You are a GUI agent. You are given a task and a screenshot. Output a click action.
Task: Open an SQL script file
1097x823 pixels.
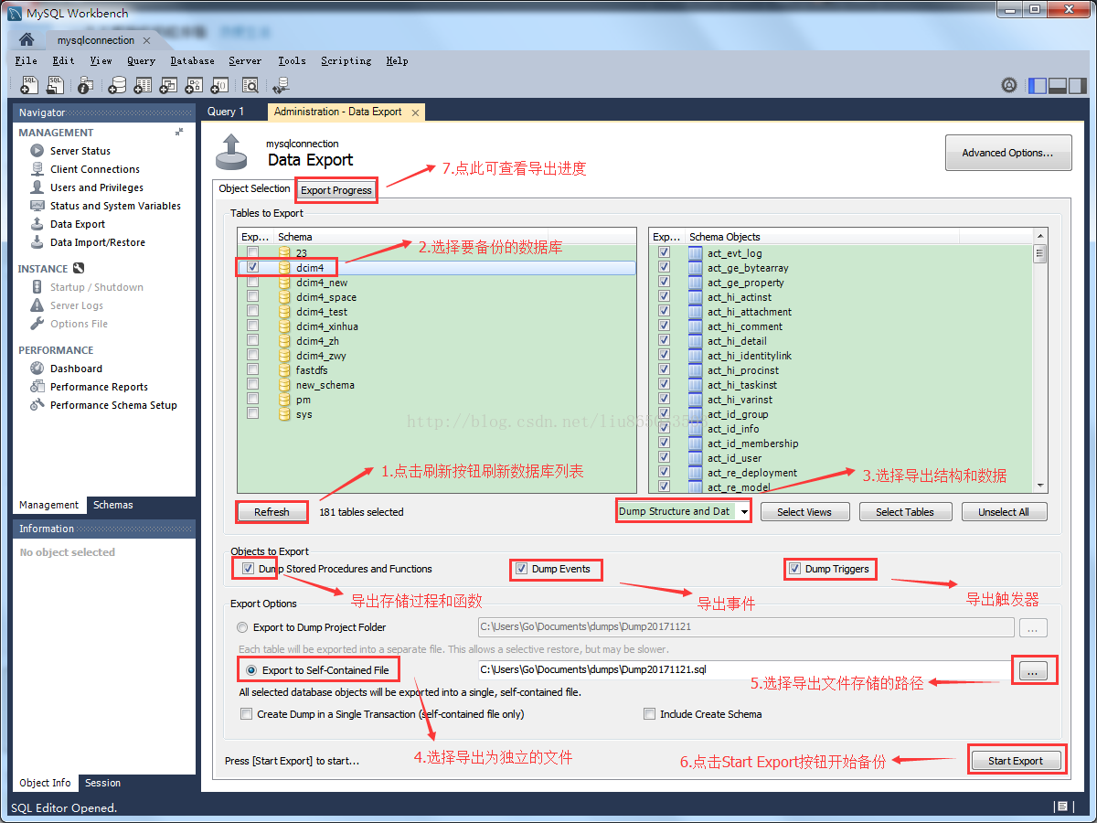point(55,85)
